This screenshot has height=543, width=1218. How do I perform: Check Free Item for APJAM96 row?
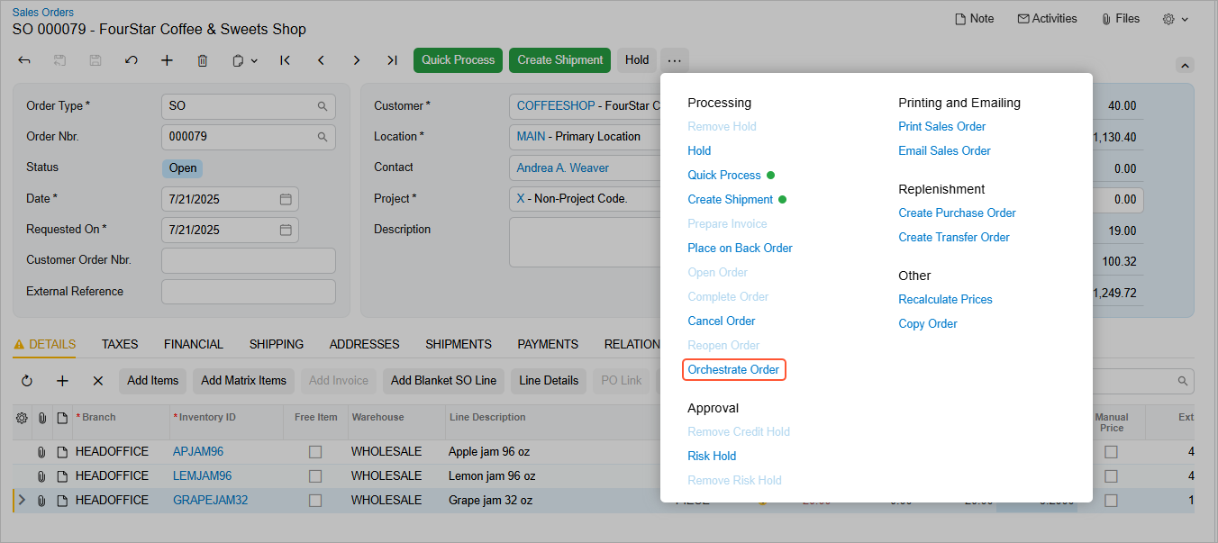click(315, 452)
